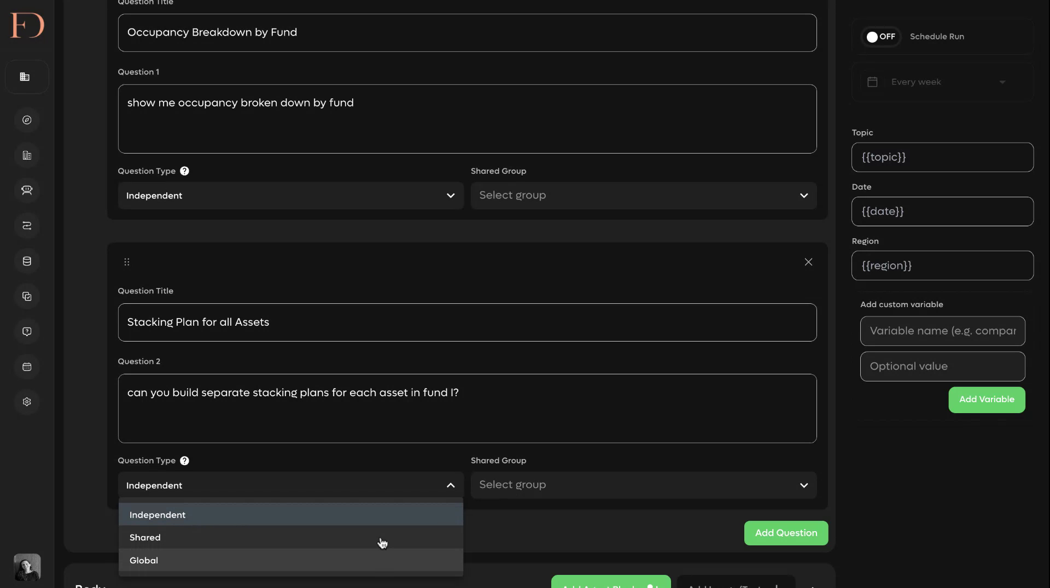Click the Question Type help icon for Question 2
Viewport: 1050px width, 588px height.
coord(184,461)
